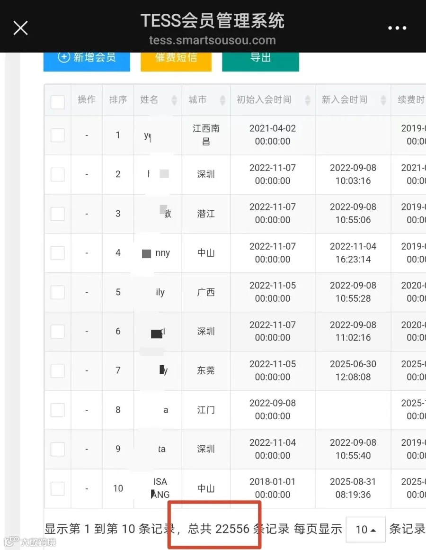Check the checkbox for row 3 潜江
The width and height of the screenshot is (426, 550).
57,214
